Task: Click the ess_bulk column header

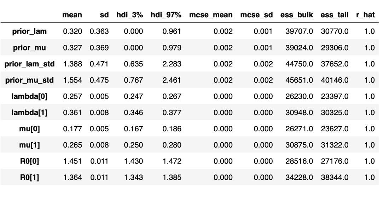Action: coord(296,15)
